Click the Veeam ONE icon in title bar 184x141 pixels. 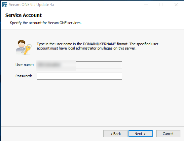tap(5, 5)
